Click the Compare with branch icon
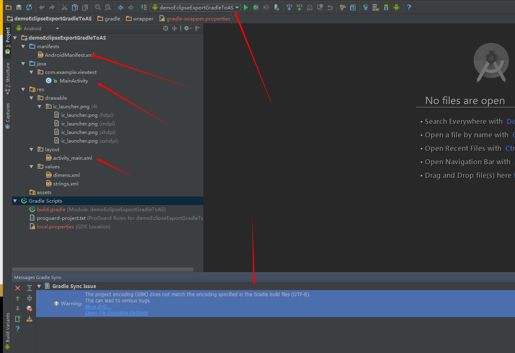 pos(310,7)
